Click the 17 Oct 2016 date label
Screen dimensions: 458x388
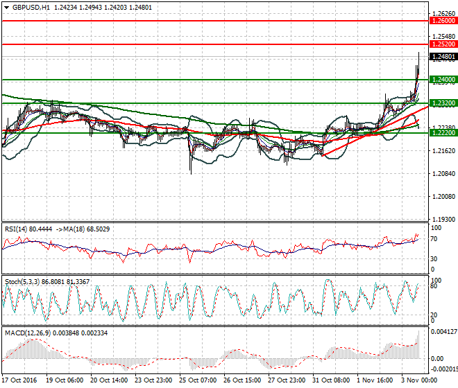19,380
